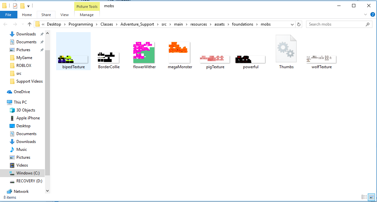Click the New folder quick access icon
This screenshot has height=202, width=377.
coord(22,6)
